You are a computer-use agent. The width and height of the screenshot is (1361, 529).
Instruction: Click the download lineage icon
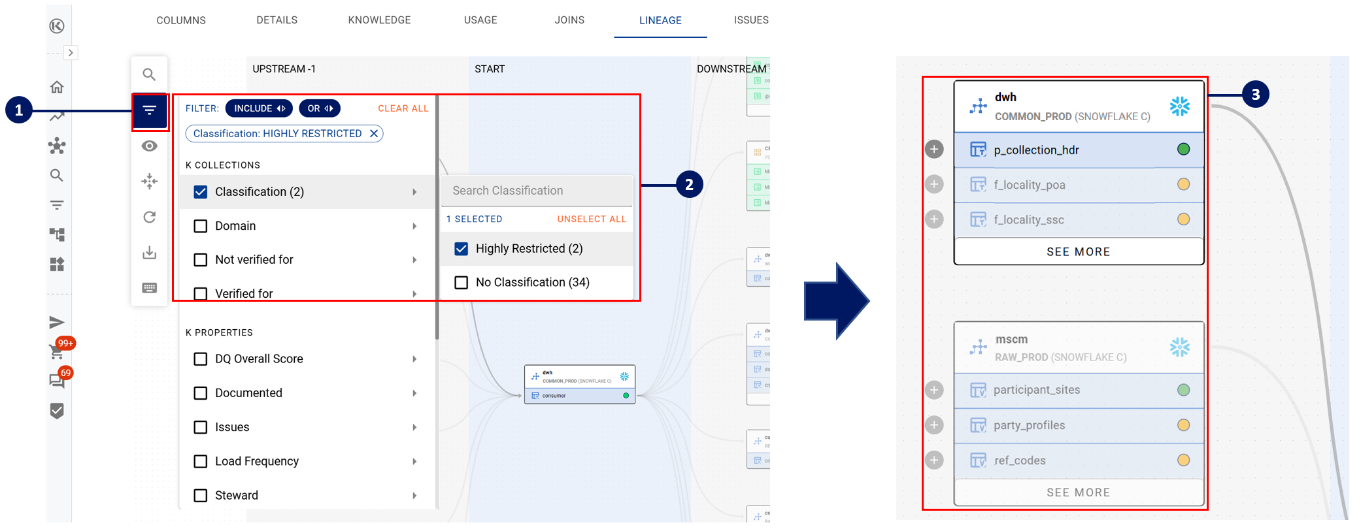pos(150,253)
